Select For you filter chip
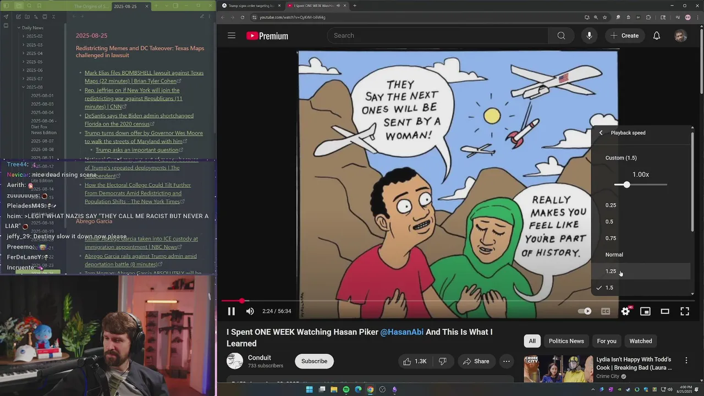Screen dimensions: 704x396 tap(607, 341)
